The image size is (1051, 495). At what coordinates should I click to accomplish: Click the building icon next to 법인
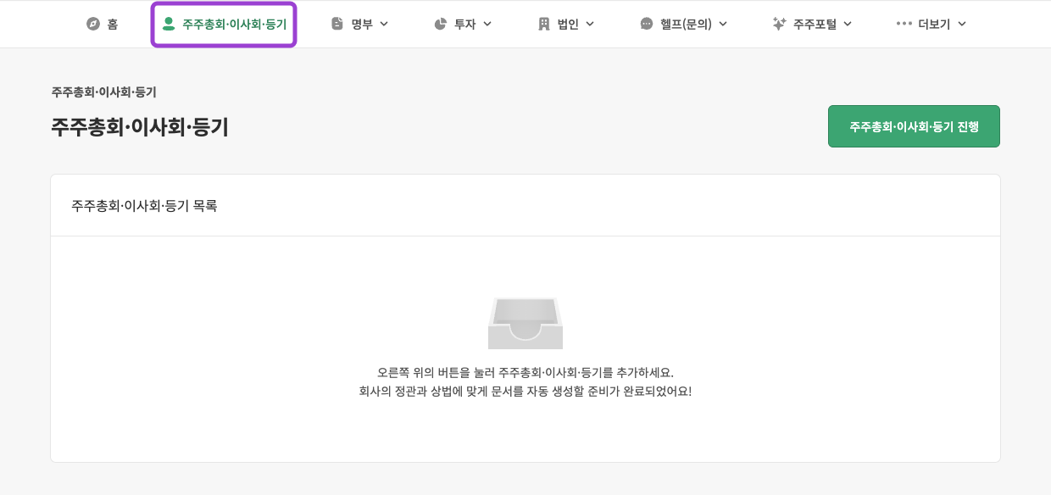click(x=543, y=24)
